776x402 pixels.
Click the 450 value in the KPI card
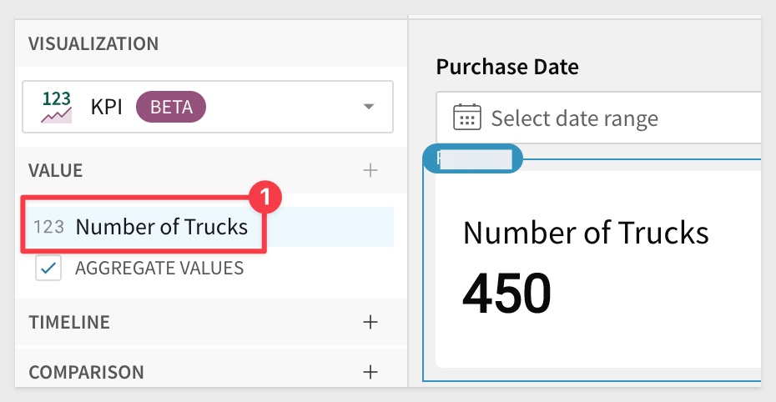[506, 293]
